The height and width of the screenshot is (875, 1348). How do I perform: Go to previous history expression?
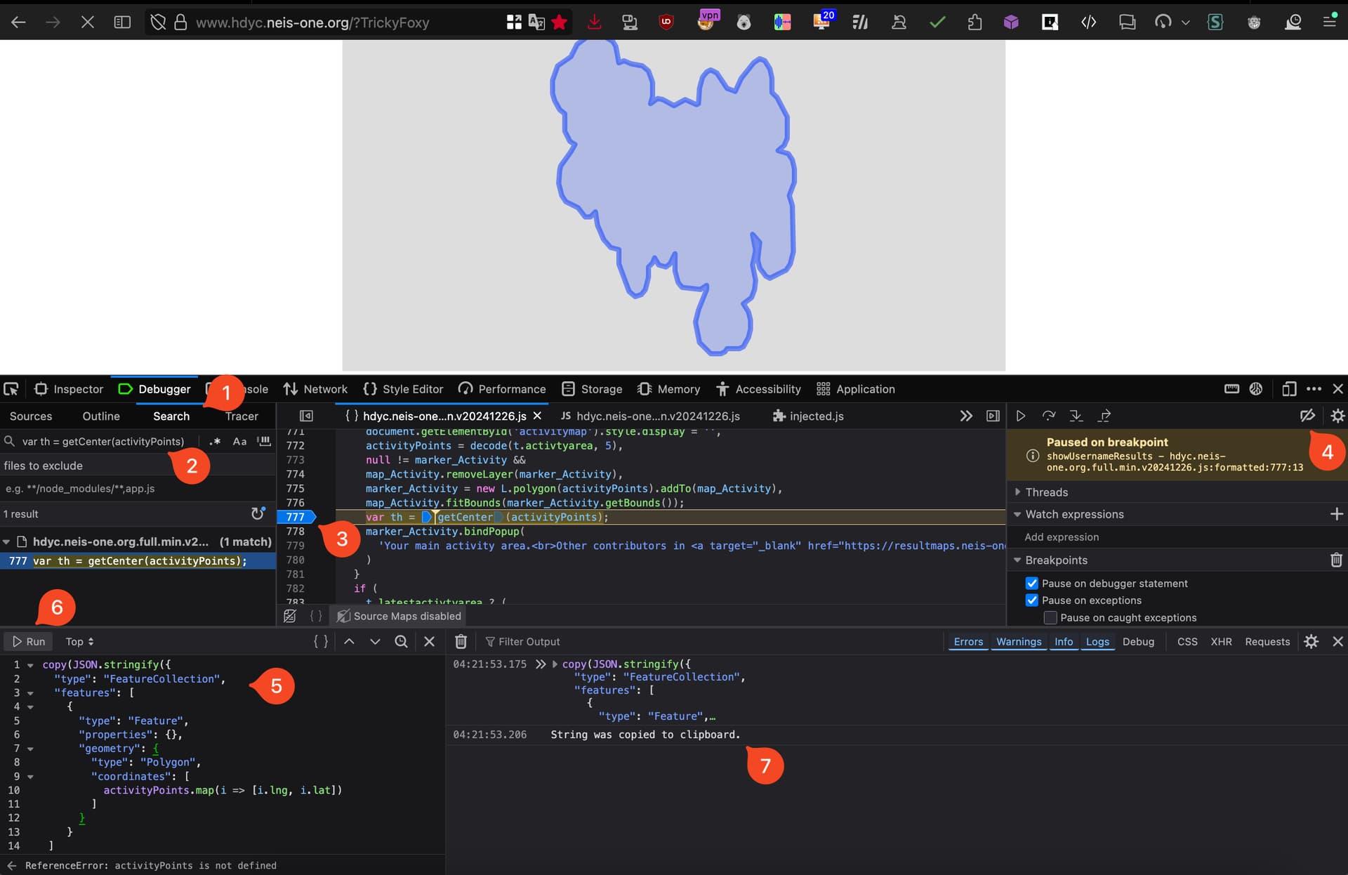pos(349,641)
